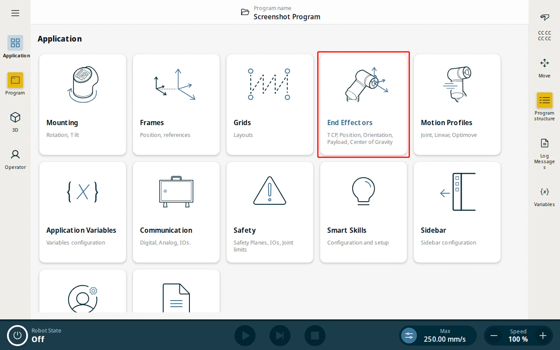Image resolution: width=560 pixels, height=350 pixels.
Task: Click the Screenshot Program name
Action: pyautogui.click(x=287, y=17)
